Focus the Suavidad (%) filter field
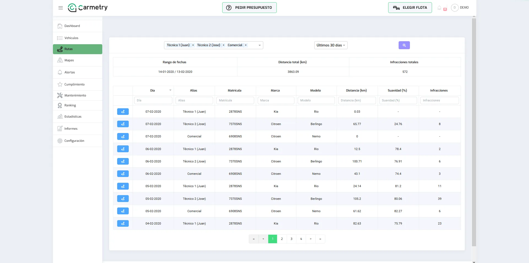 (398, 100)
